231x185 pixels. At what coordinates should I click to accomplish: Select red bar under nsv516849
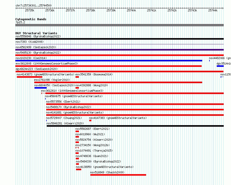coord(118,175)
